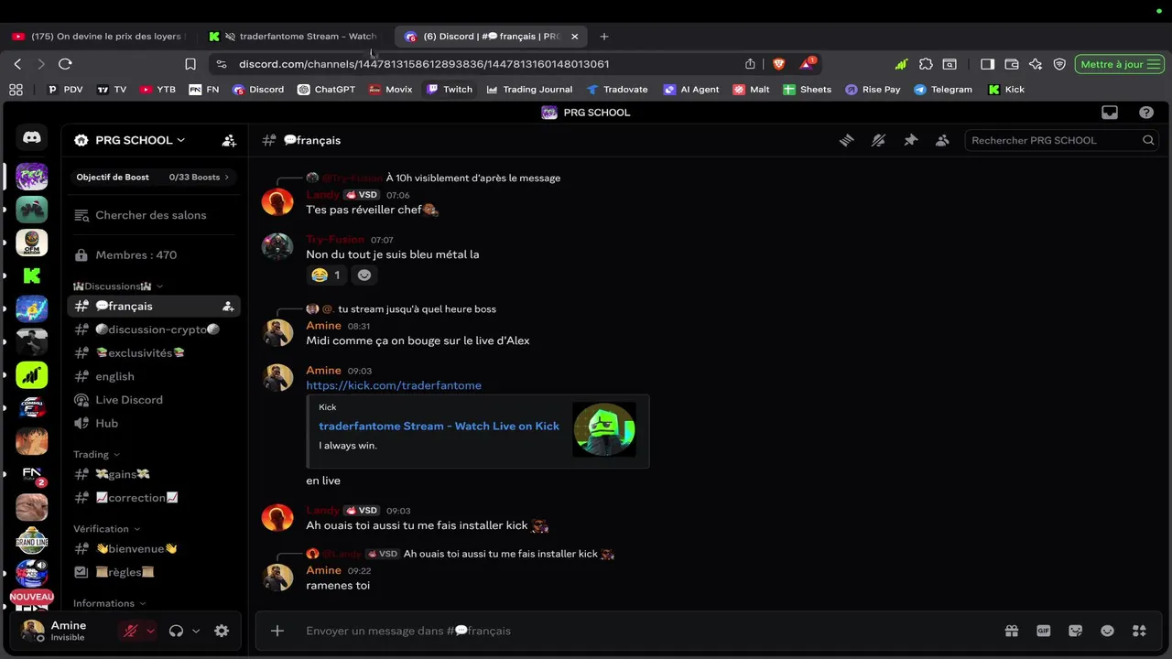Viewport: 1172px width, 659px height.
Task: Open the ChatGPT bookmark
Action: pyautogui.click(x=326, y=90)
